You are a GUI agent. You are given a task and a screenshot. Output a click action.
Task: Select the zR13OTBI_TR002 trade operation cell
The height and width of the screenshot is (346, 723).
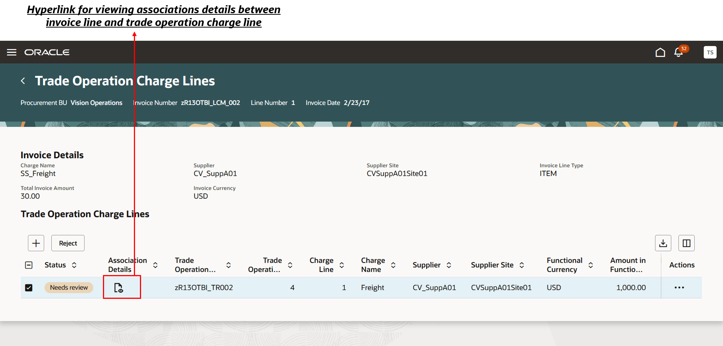(204, 288)
